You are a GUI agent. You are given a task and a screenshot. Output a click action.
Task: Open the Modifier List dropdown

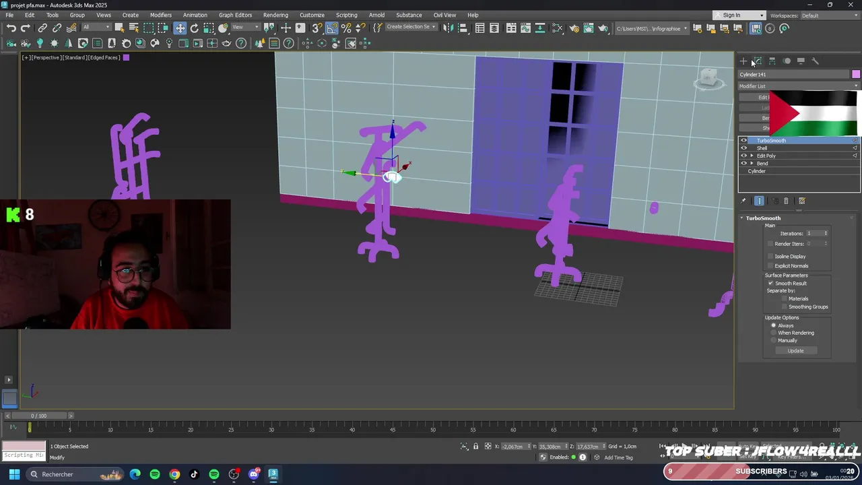point(799,86)
